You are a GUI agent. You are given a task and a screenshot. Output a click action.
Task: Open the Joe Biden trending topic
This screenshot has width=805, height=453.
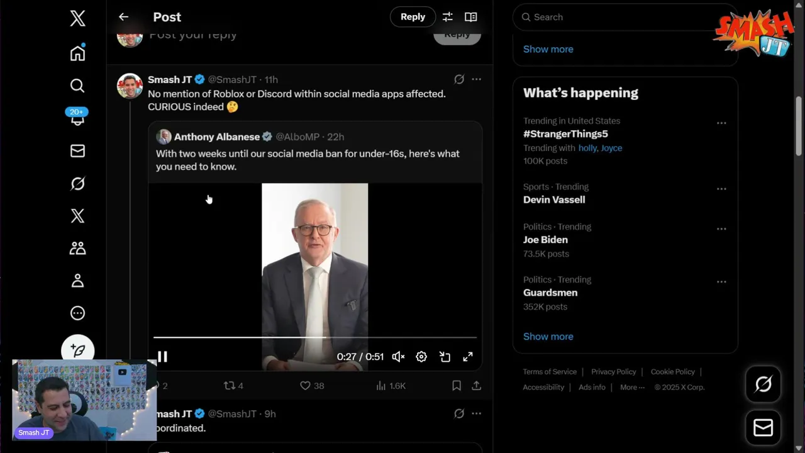(x=545, y=240)
